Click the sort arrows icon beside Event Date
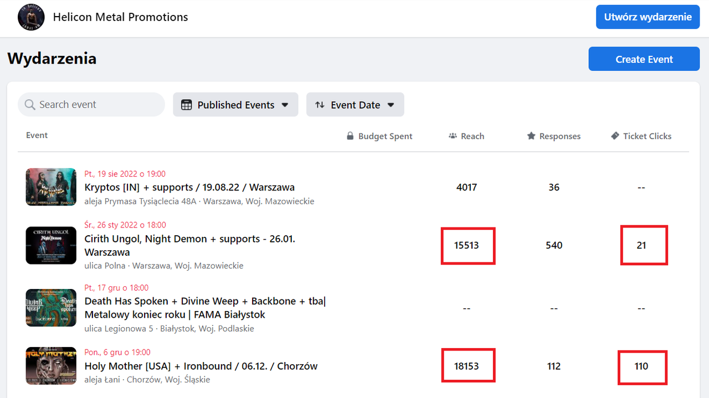Image resolution: width=709 pixels, height=398 pixels. [x=320, y=105]
